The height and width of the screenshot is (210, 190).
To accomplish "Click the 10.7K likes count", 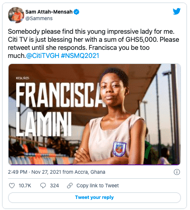I will (x=25, y=186).
